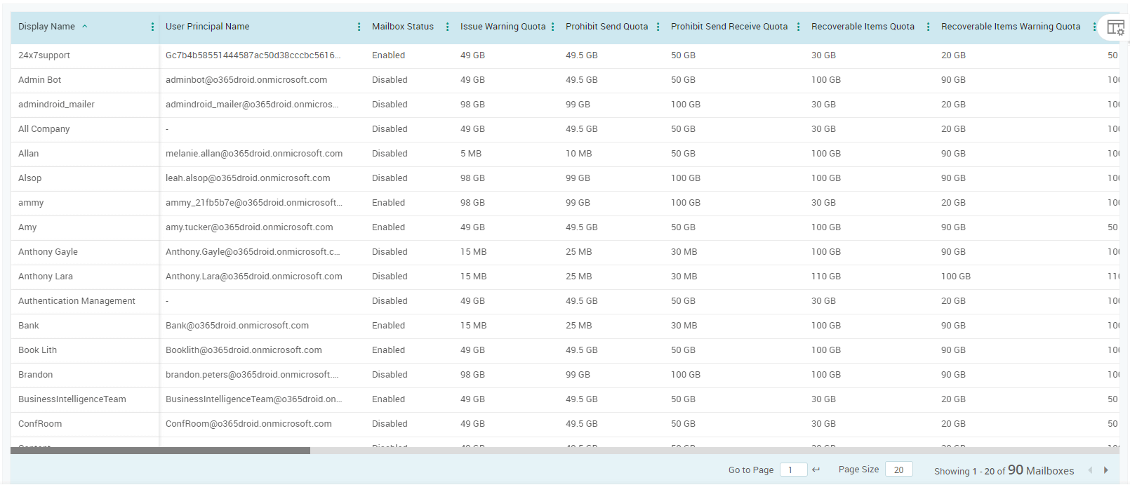Open the Prohibit Send Receive Quota column menu
The height and width of the screenshot is (485, 1130).
798,27
